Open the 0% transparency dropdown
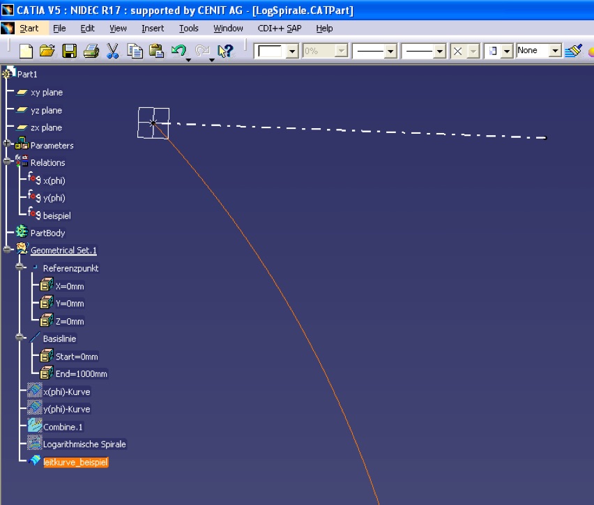The width and height of the screenshot is (594, 505). point(342,51)
